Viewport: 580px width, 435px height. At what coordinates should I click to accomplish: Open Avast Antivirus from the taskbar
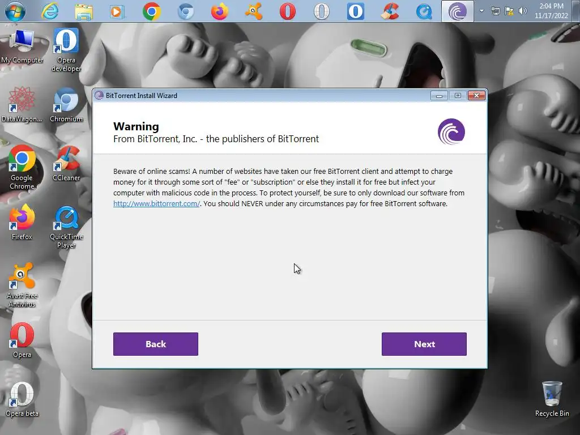[x=254, y=11]
